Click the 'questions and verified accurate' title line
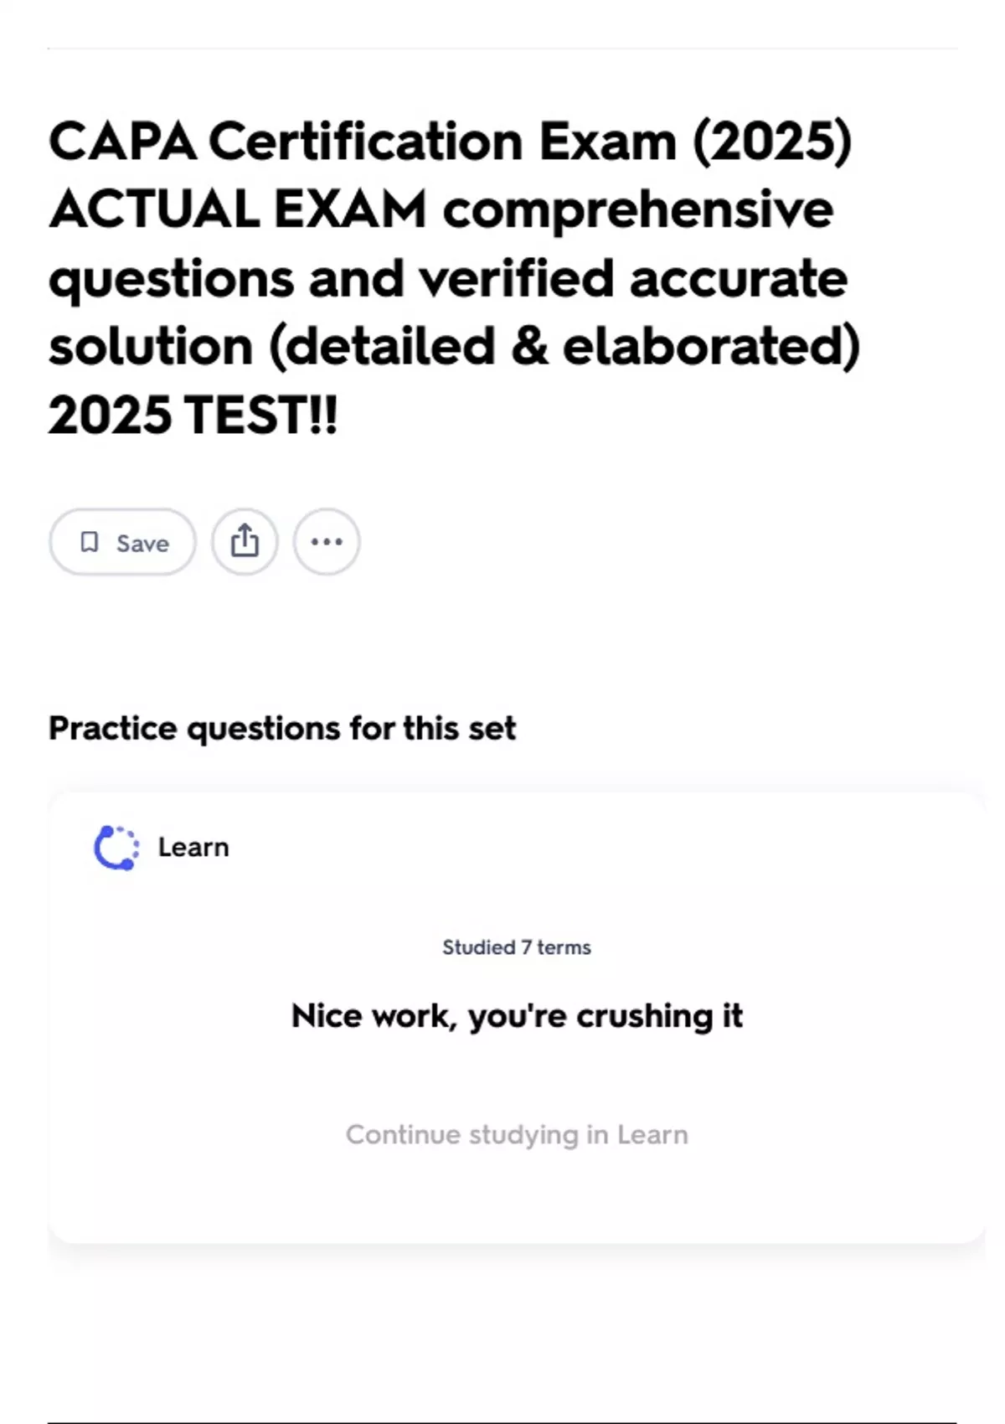This screenshot has height=1424, width=1005. pos(448,278)
